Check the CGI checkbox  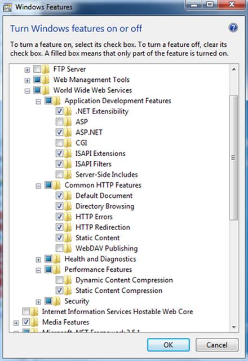tap(60, 143)
